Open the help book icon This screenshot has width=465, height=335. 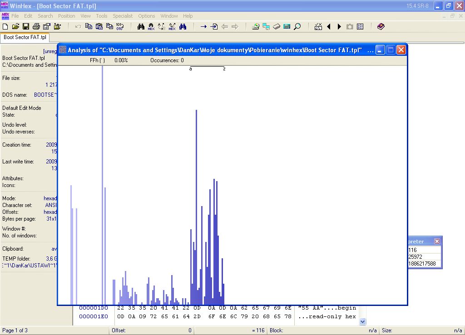pyautogui.click(x=381, y=27)
